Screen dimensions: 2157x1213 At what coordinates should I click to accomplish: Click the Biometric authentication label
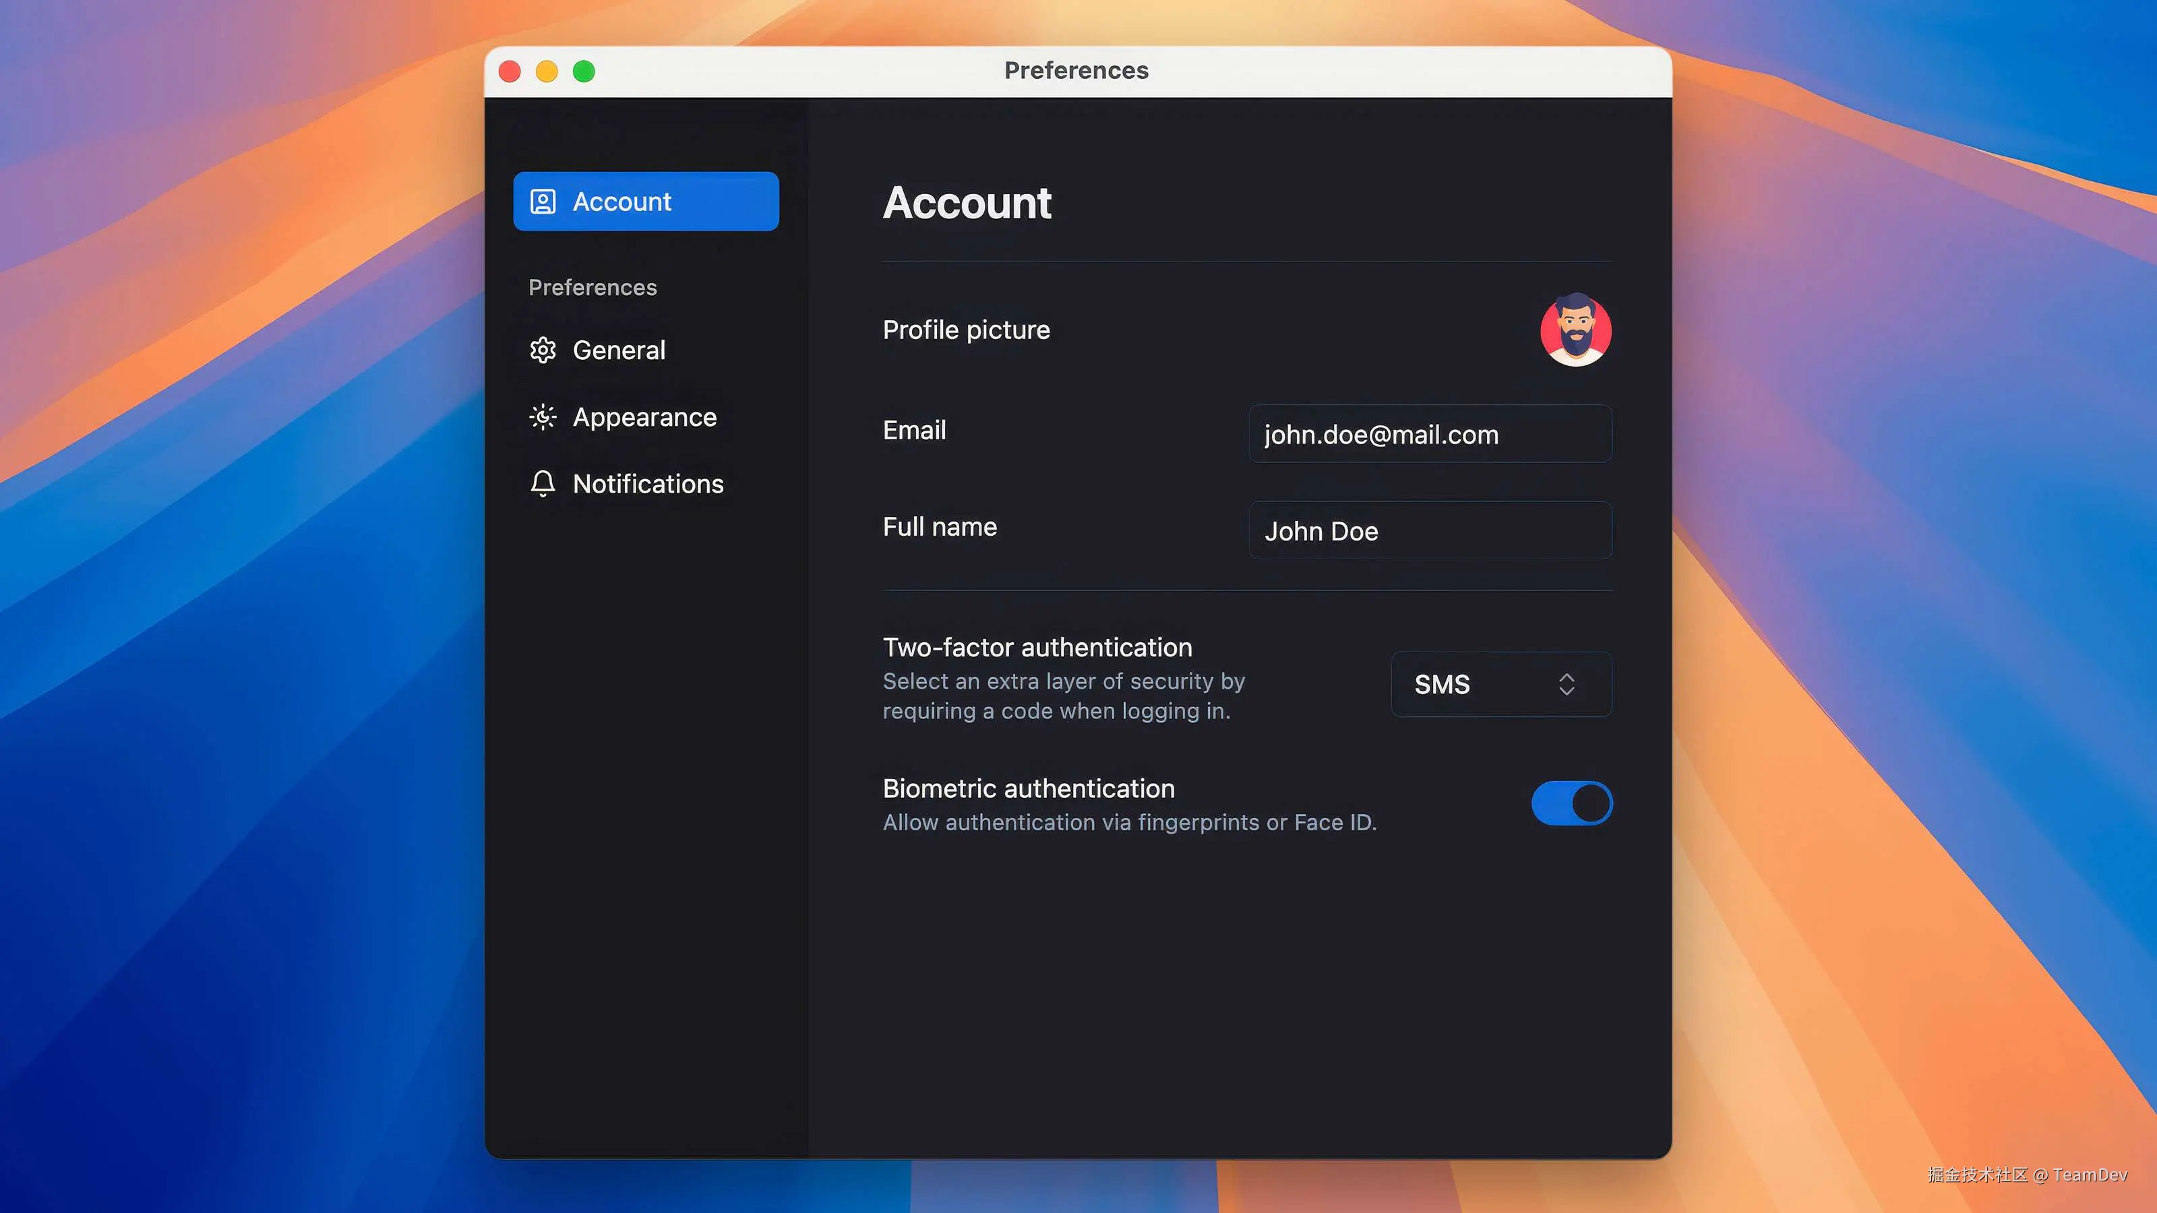[x=1028, y=788]
